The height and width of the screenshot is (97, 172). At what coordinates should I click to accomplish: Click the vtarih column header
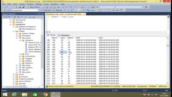[101, 38]
